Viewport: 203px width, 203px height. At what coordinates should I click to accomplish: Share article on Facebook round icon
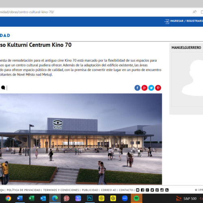pyautogui.click(x=137, y=88)
